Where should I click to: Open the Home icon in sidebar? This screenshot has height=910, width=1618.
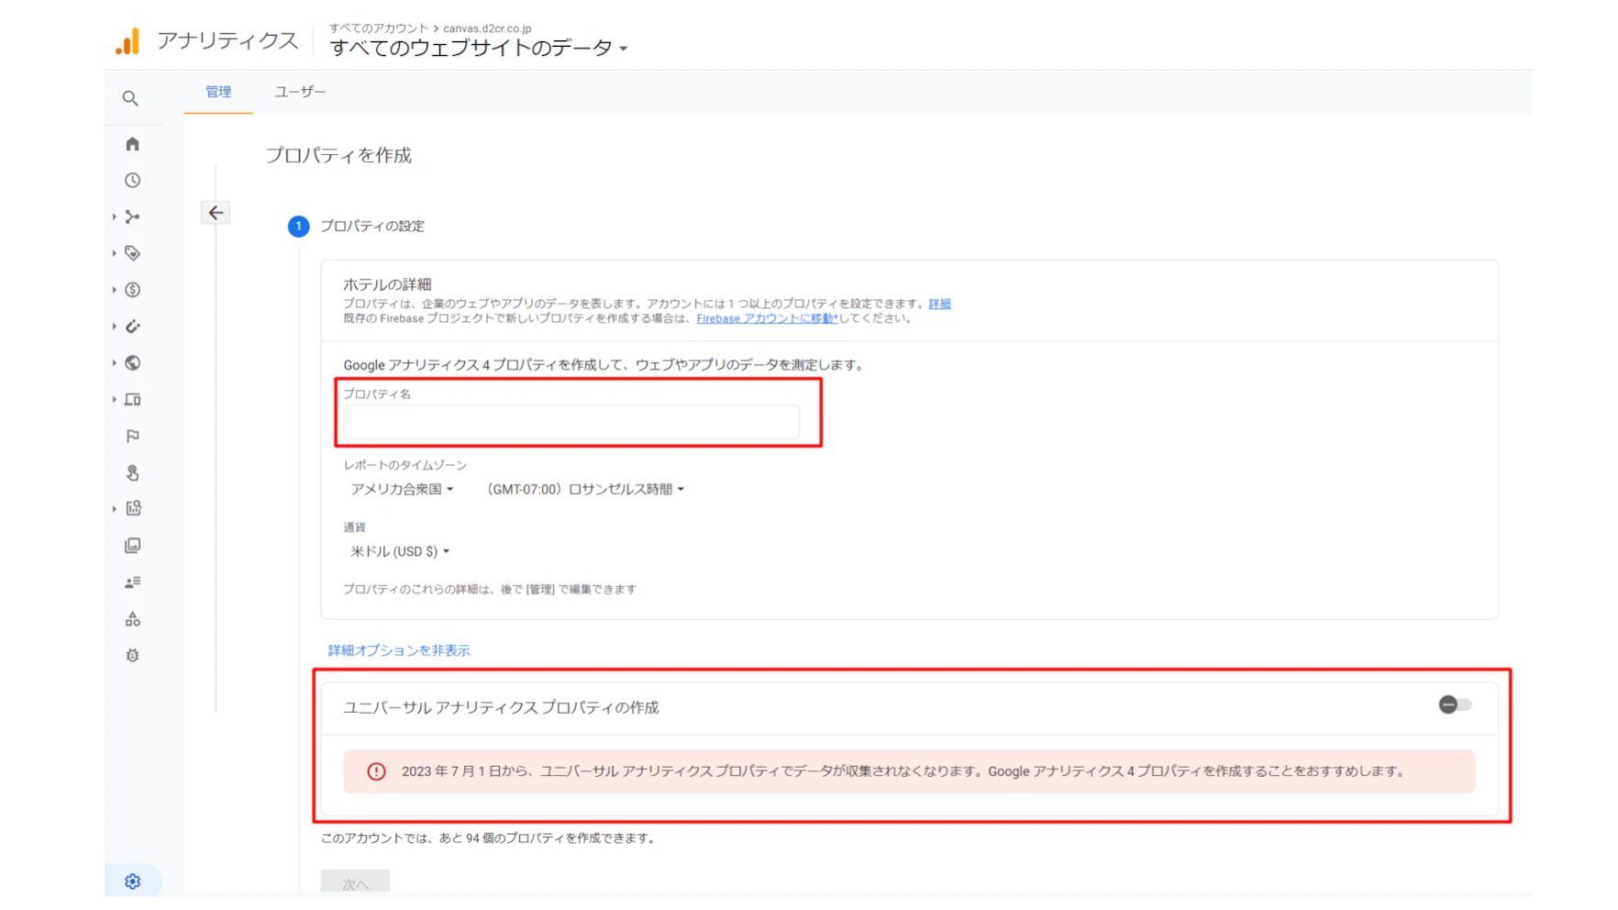[132, 144]
